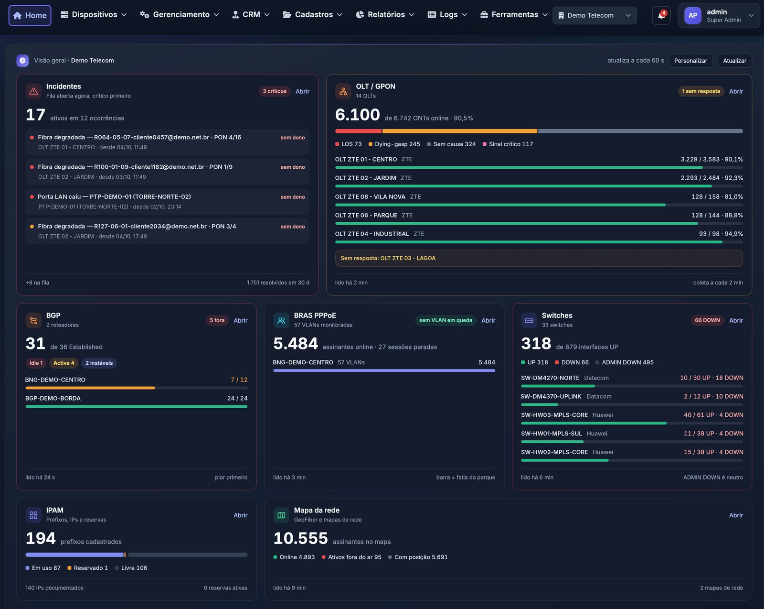The height and width of the screenshot is (609, 764).
Task: Open incident for cliente2034 fibra degradada
Action: [167, 231]
